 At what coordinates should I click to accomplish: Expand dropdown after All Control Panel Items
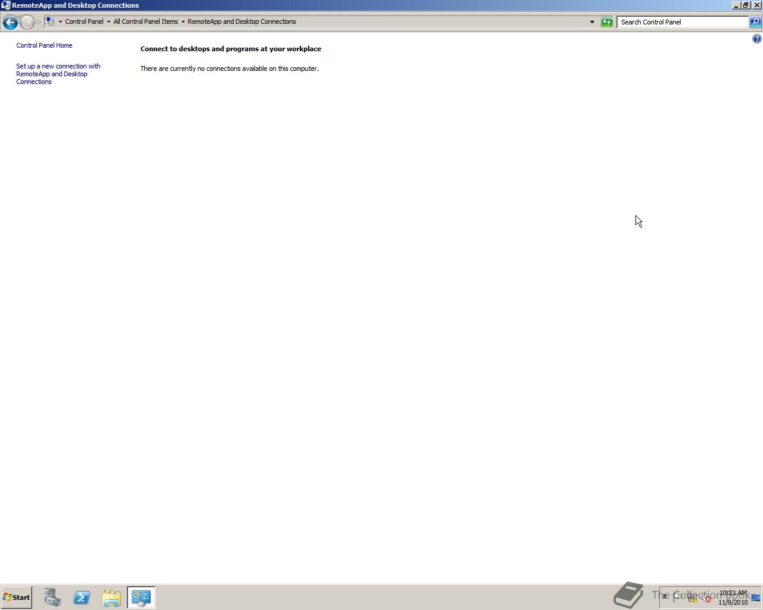[x=183, y=22]
